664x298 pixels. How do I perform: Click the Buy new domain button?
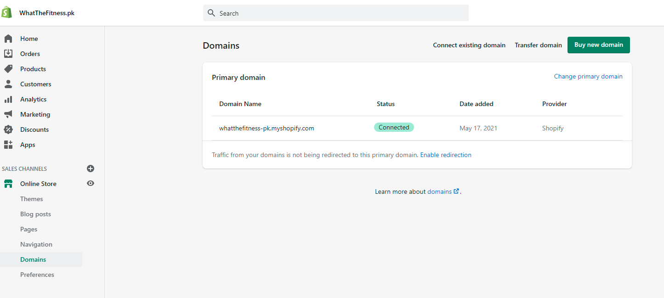coord(598,45)
